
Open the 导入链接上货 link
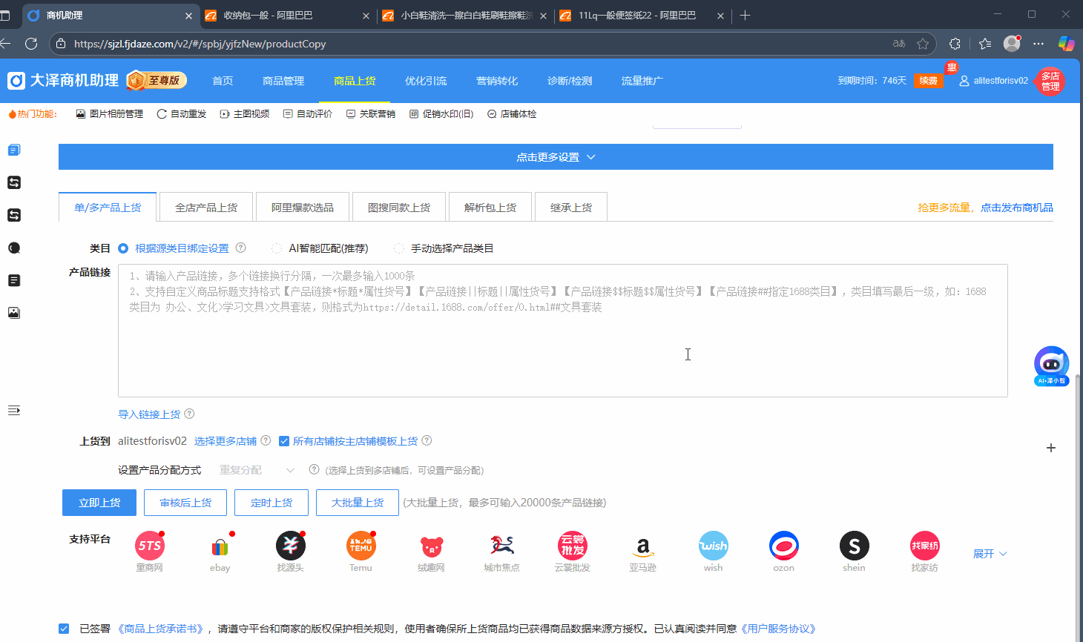tap(149, 414)
